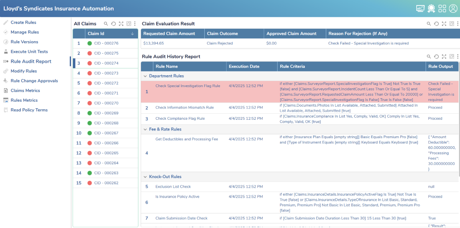Select claim CID - 000267

tap(105, 133)
